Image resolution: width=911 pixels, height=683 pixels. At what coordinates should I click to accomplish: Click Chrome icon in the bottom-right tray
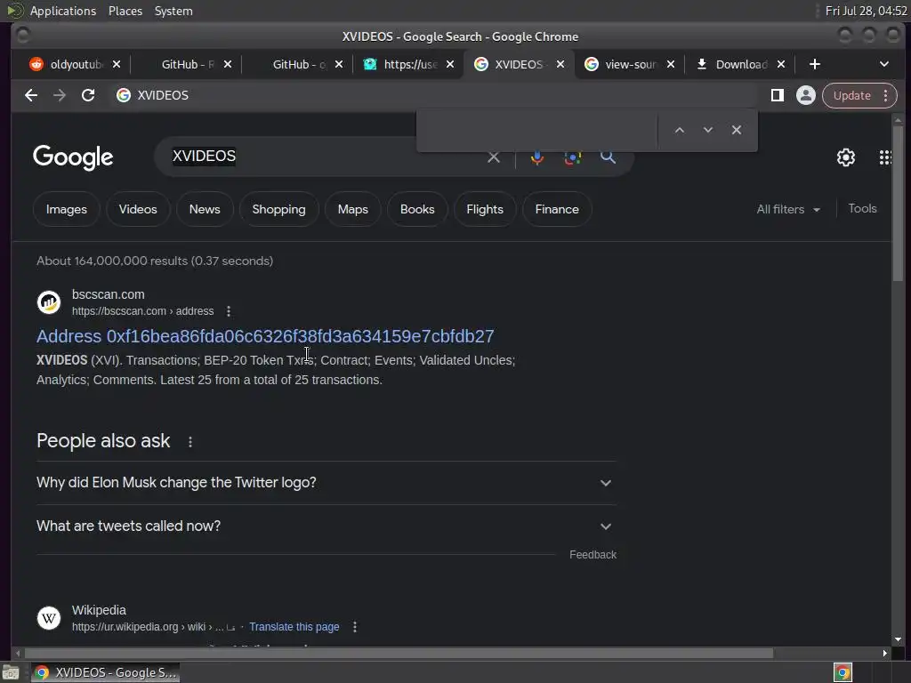coord(842,672)
